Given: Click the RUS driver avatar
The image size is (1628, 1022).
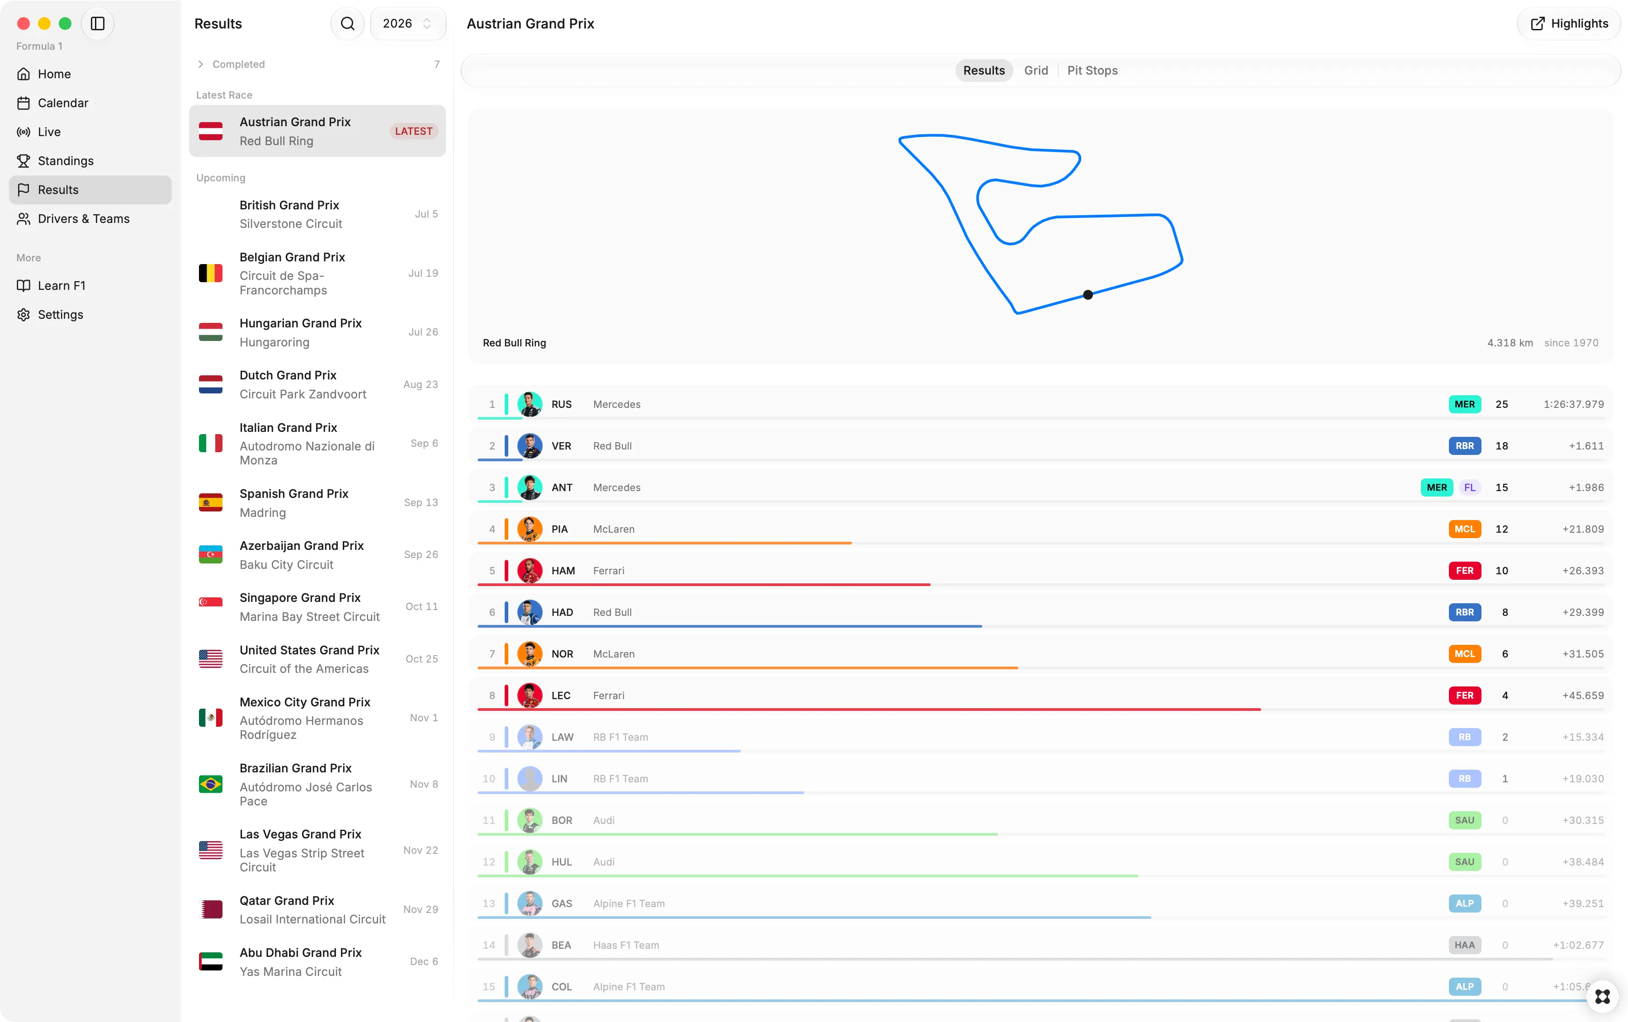Looking at the screenshot, I should pyautogui.click(x=530, y=404).
